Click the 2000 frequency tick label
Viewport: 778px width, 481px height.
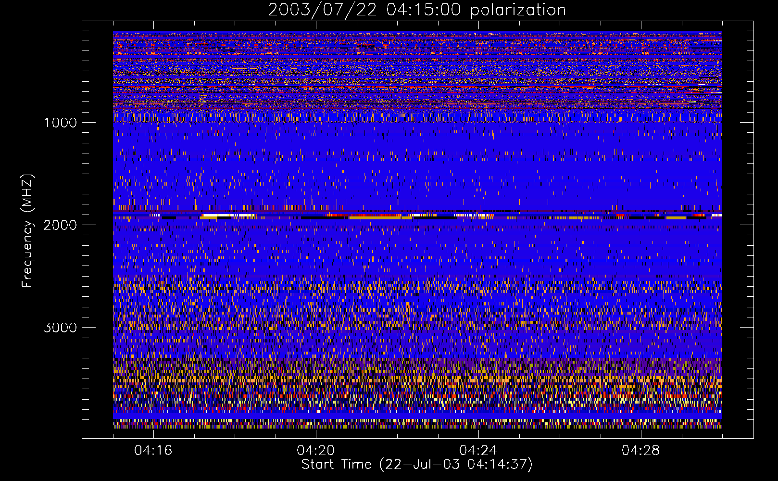(60, 225)
